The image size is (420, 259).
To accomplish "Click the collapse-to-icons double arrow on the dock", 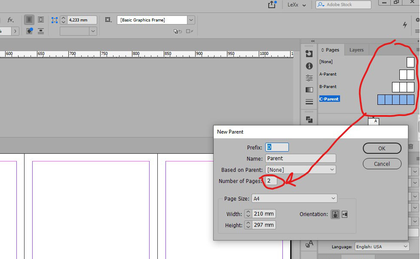I will point(313,41).
